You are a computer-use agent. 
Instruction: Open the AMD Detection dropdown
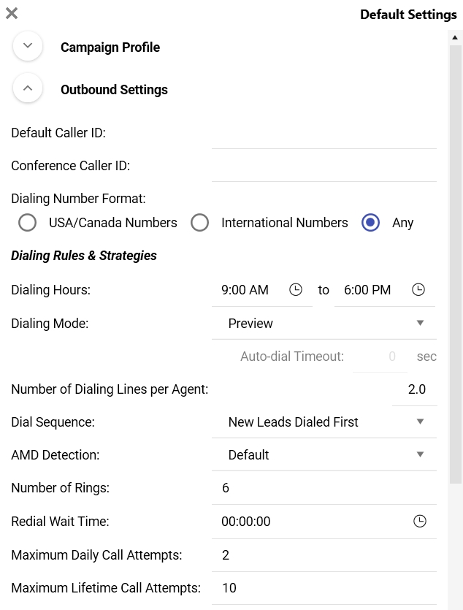[x=324, y=455]
